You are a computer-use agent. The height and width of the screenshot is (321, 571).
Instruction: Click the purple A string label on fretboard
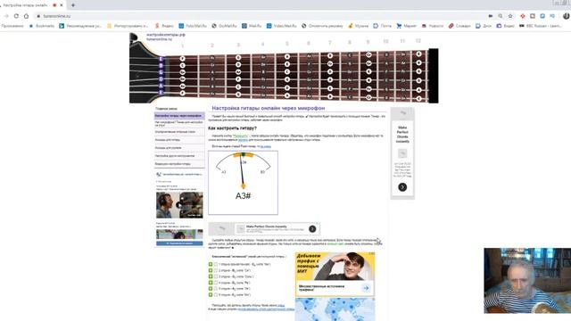pos(161,86)
